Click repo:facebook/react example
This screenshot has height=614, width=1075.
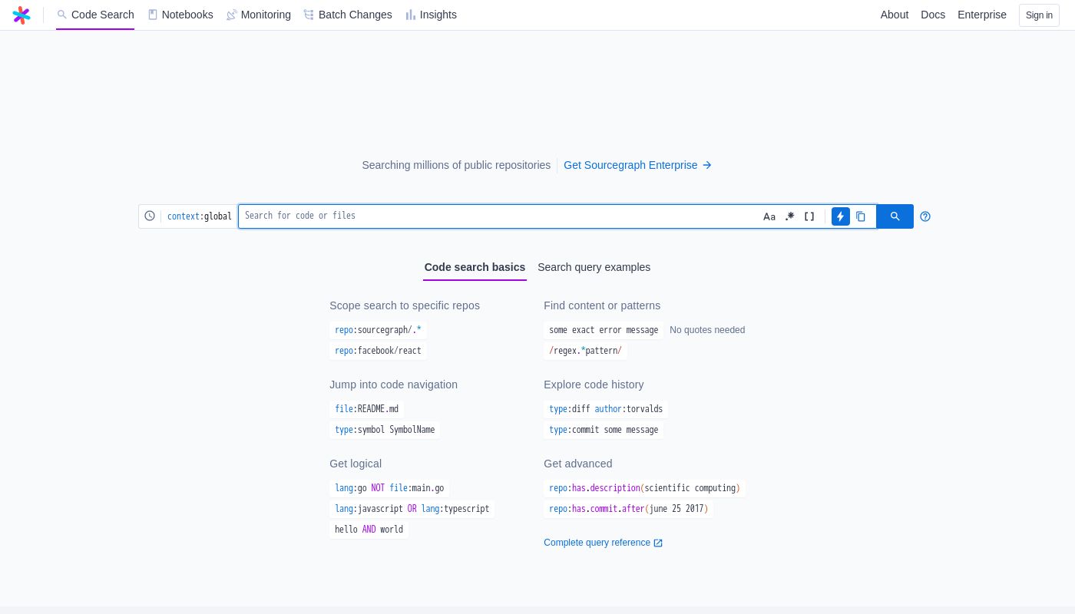[378, 351]
